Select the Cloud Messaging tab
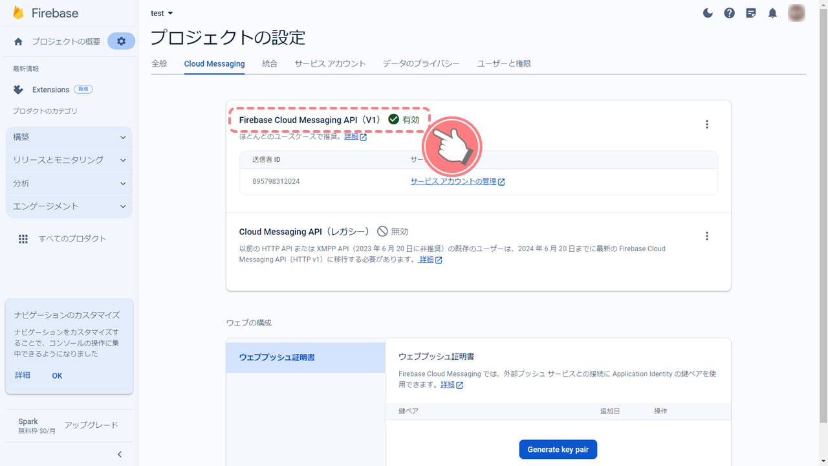The width and height of the screenshot is (828, 466). pos(214,63)
